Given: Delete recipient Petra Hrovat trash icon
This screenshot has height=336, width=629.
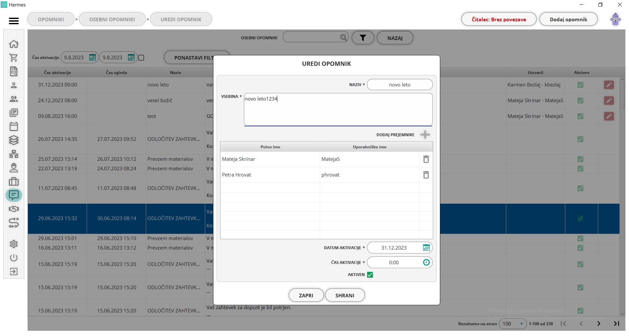Looking at the screenshot, I should tap(426, 175).
